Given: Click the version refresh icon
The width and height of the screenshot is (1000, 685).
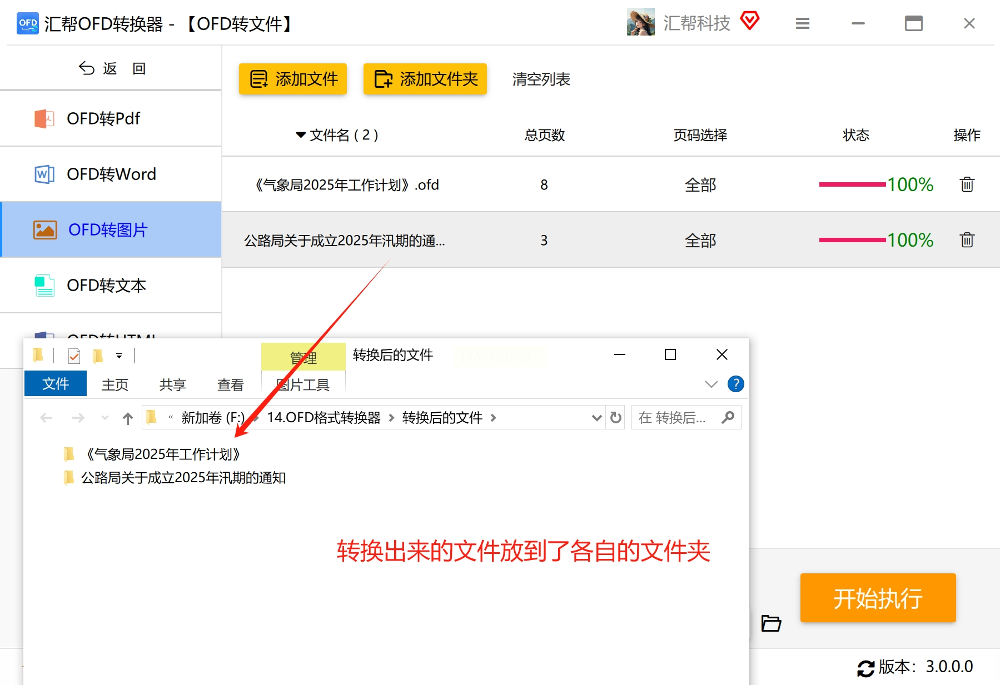Looking at the screenshot, I should (x=865, y=668).
